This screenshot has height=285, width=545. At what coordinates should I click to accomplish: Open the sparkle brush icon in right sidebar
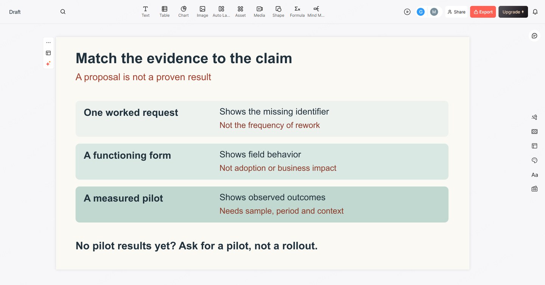(534, 117)
